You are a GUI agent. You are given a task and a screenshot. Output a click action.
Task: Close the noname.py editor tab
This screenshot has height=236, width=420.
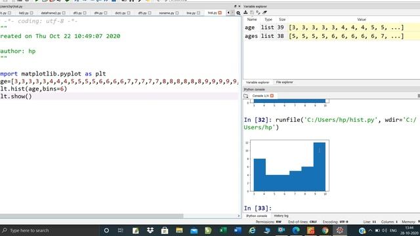177,13
